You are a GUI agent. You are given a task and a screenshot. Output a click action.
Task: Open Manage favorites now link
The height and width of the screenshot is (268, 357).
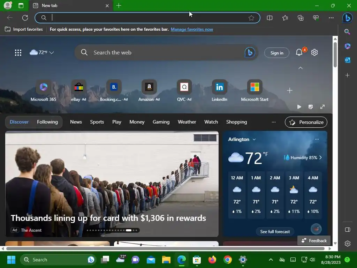click(192, 29)
